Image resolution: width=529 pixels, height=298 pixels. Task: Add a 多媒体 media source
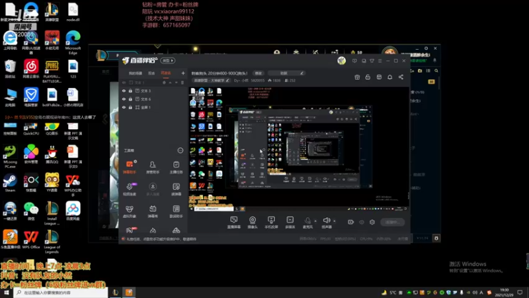(x=290, y=223)
